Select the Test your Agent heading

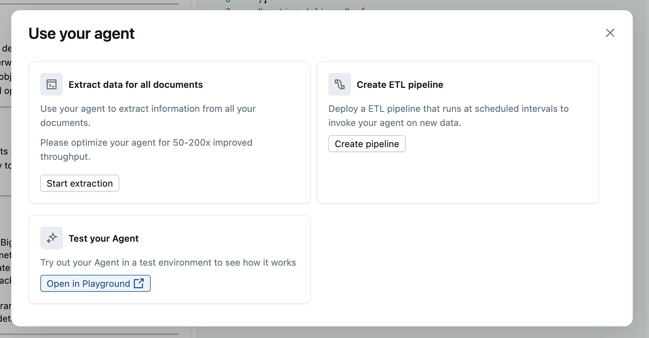(103, 239)
